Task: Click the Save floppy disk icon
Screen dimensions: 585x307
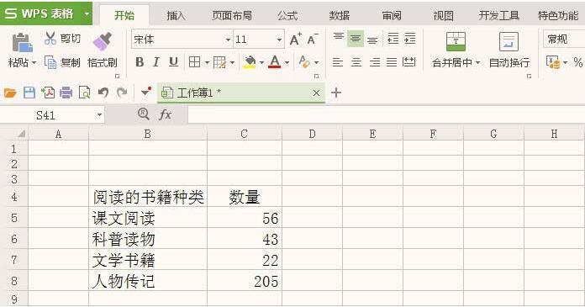Action: point(29,93)
